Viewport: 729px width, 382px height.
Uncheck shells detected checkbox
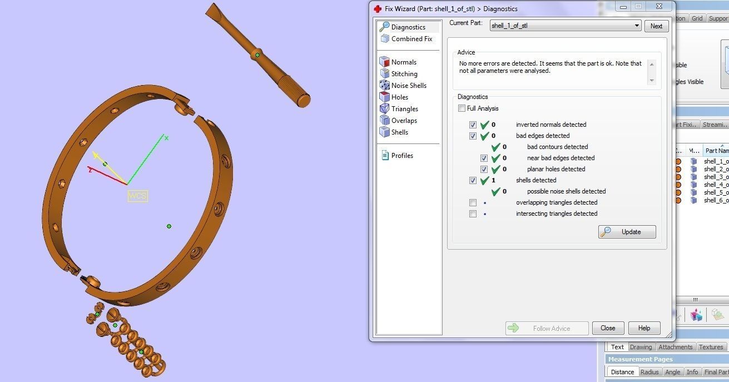(x=473, y=180)
